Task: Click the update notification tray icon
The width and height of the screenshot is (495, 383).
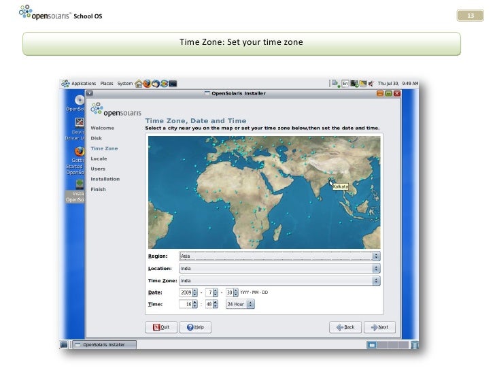Action: (x=336, y=84)
